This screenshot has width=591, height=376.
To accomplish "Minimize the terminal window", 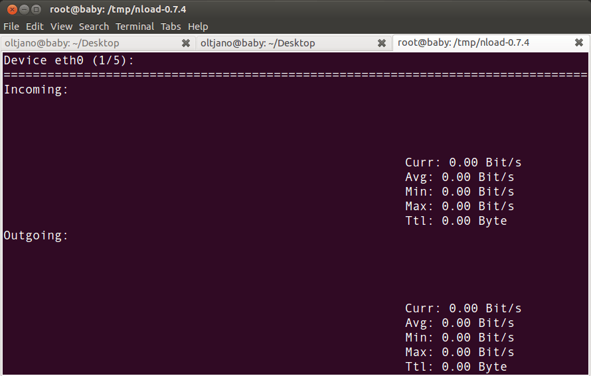I will [24, 9].
